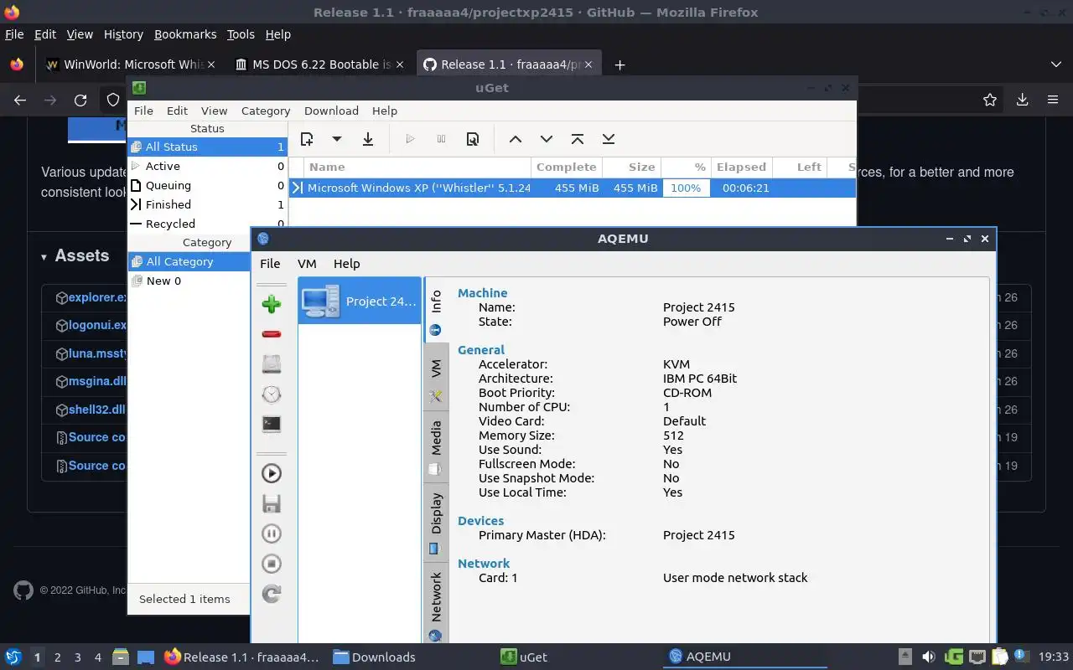Viewport: 1073px width, 670px height.
Task: Collapse the Assets section on GitHub page
Action: [75, 256]
